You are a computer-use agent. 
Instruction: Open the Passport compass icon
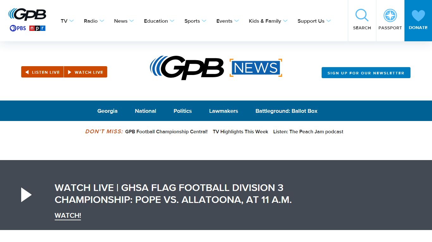(x=390, y=15)
